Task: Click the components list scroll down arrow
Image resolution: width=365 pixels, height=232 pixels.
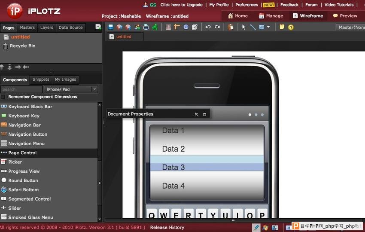Action: pos(100,219)
